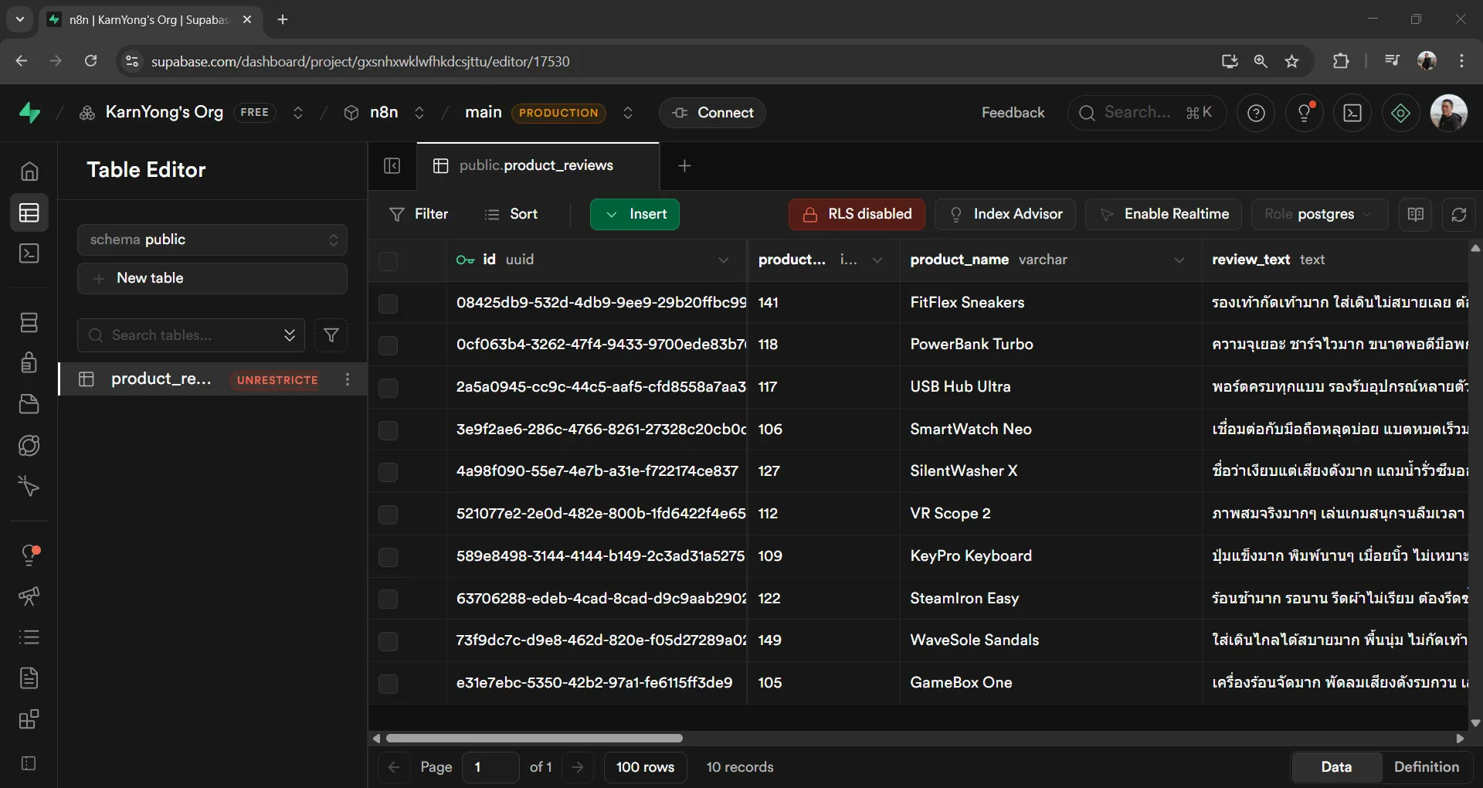
Task: Select the row checkbox for GameBox One
Action: point(388,683)
